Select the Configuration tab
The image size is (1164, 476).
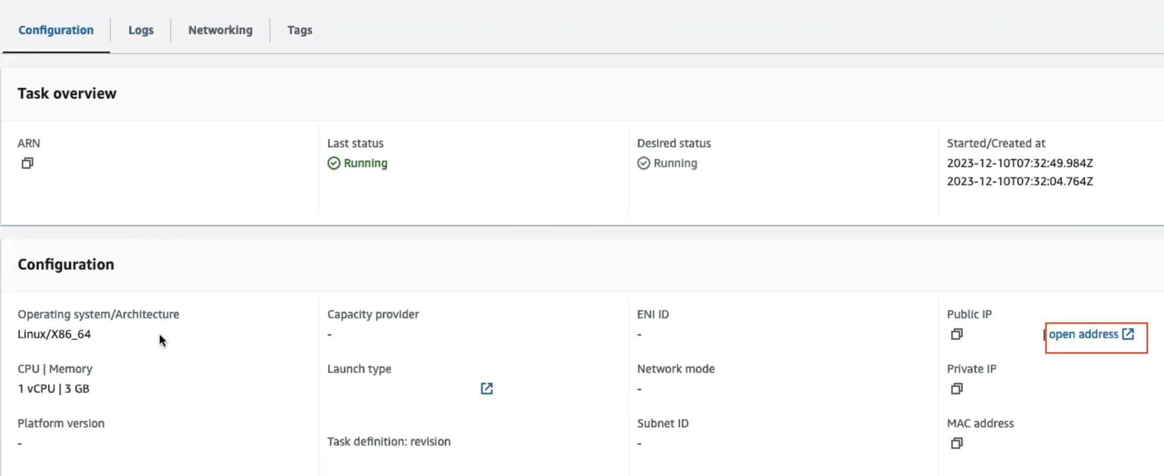[56, 30]
